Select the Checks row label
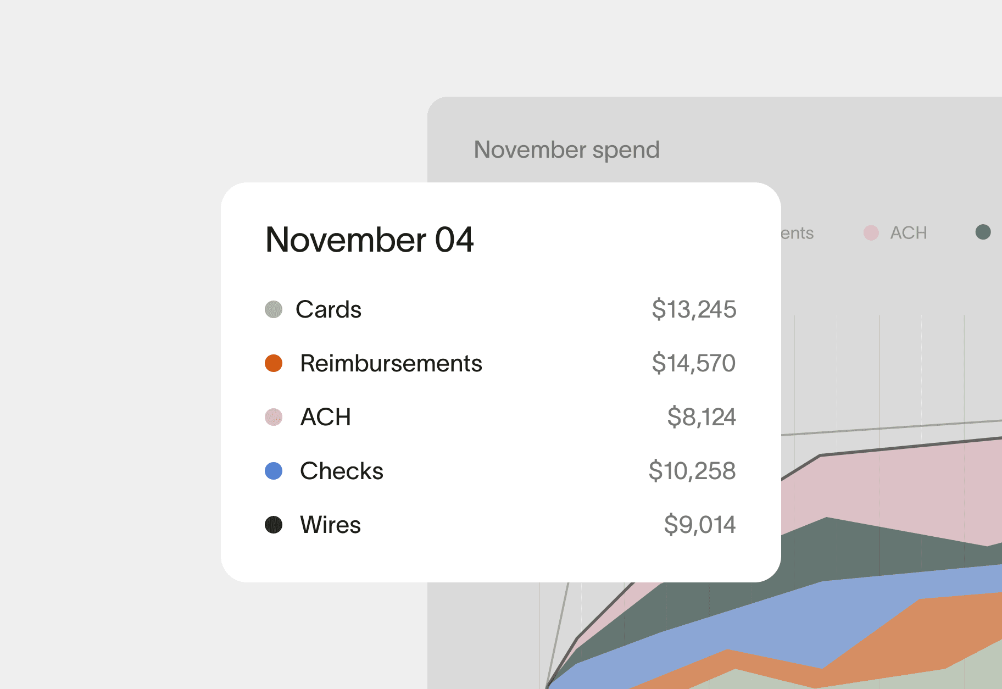 coord(341,471)
